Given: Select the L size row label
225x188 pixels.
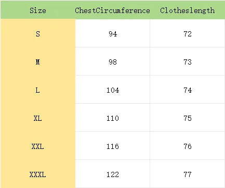Looking at the screenshot, I should [38, 90].
